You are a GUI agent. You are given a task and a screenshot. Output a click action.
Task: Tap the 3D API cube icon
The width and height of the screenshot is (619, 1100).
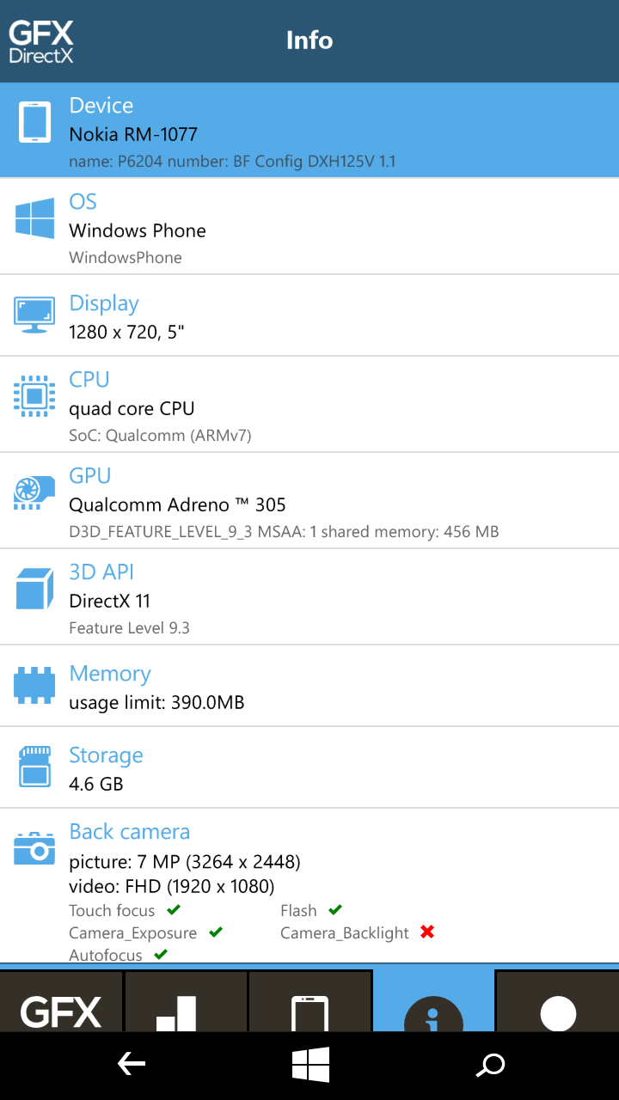point(34,588)
